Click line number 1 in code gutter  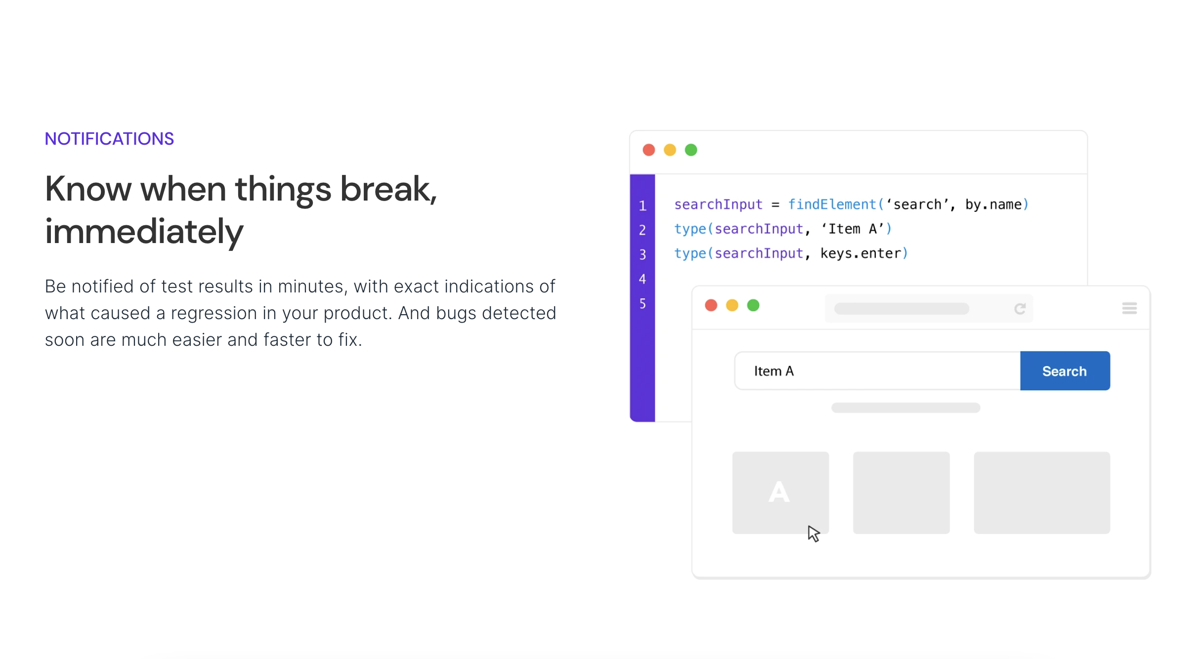tap(642, 206)
